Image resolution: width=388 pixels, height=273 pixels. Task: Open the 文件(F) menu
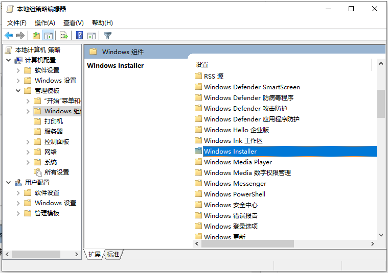click(x=16, y=23)
